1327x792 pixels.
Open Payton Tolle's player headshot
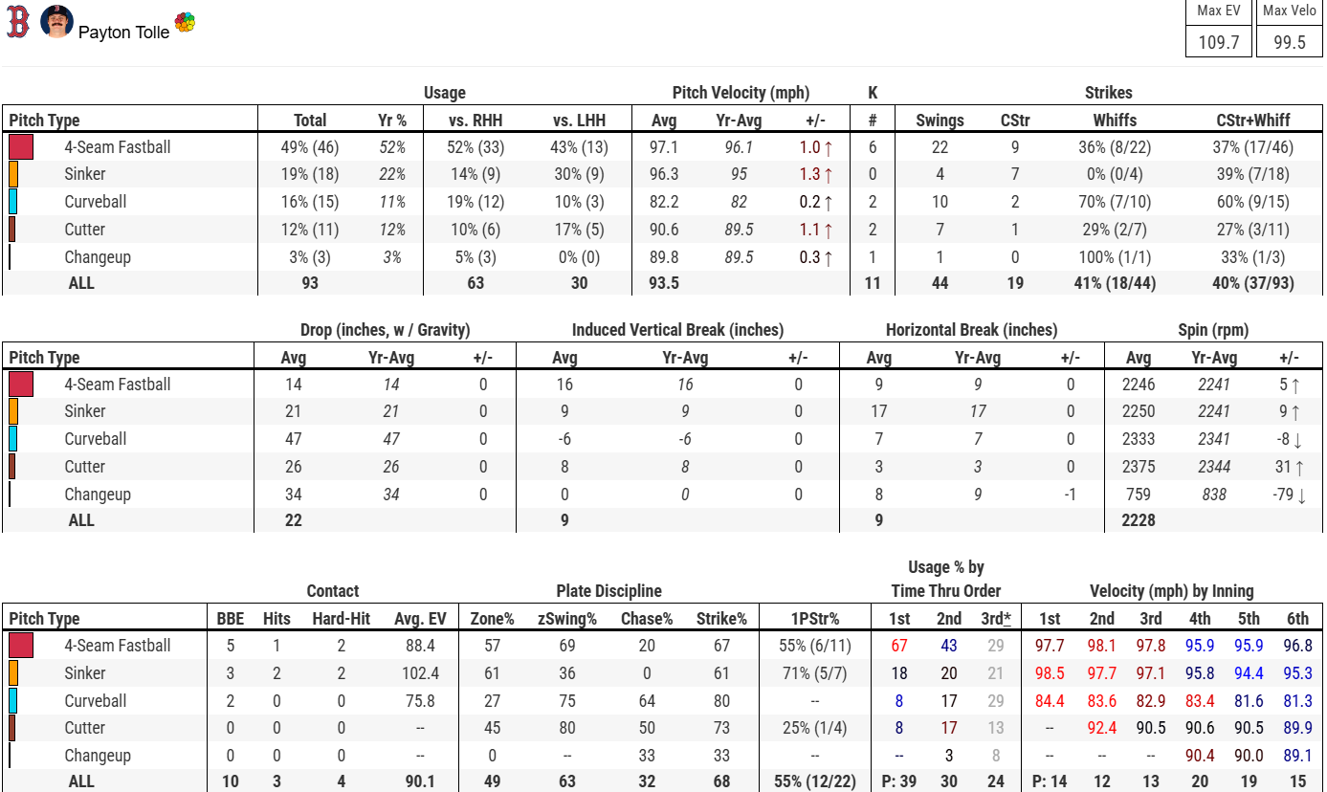pyautogui.click(x=57, y=21)
